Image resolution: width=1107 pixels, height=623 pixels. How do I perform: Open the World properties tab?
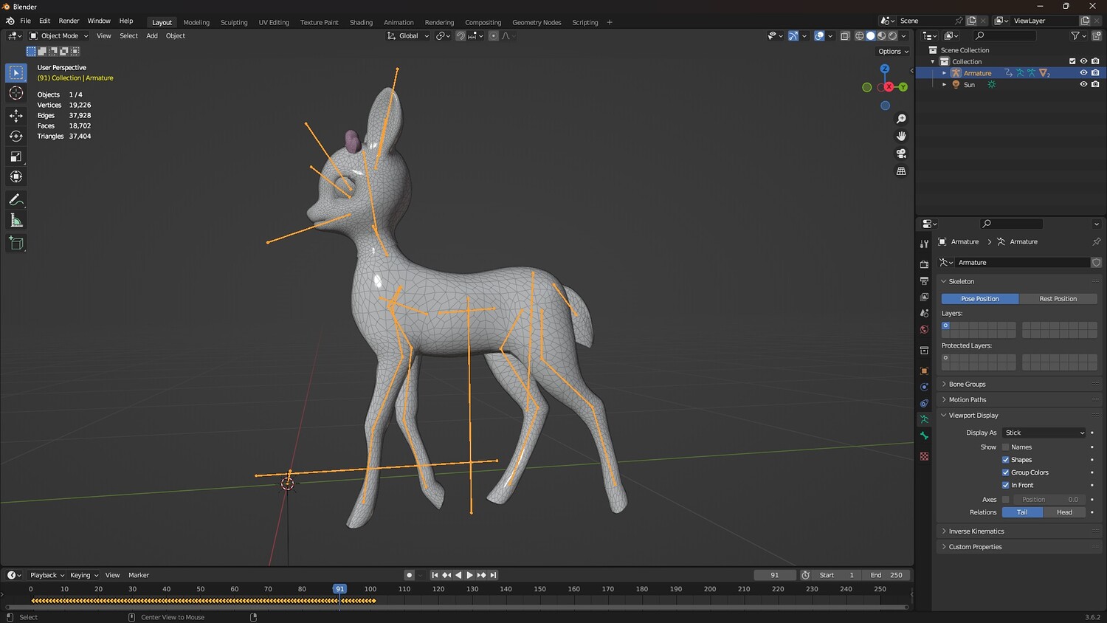pyautogui.click(x=924, y=329)
